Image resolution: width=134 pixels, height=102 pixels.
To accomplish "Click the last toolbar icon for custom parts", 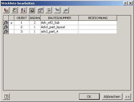I will pos(66,10).
